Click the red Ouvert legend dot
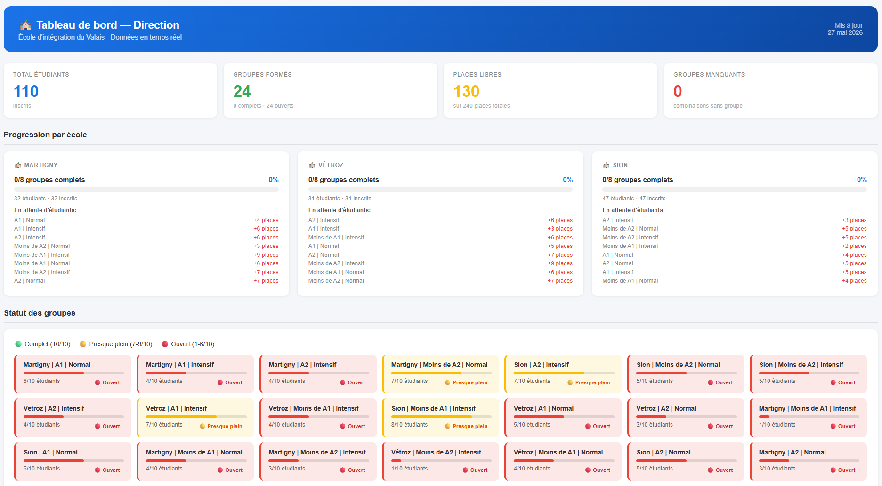 165,344
